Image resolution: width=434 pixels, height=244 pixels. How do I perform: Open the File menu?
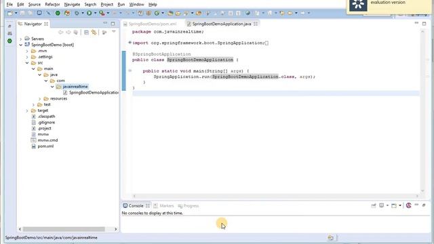click(x=9, y=5)
